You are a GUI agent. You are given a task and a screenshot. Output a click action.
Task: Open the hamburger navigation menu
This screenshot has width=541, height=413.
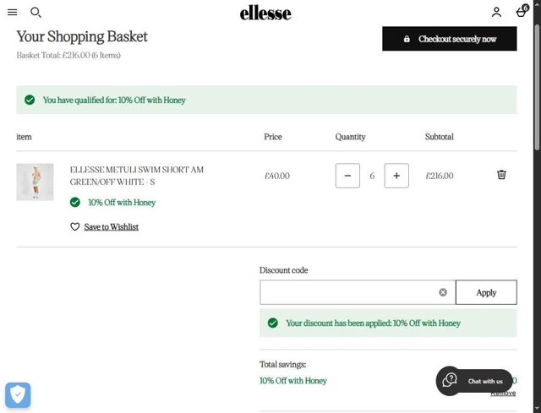click(x=13, y=13)
